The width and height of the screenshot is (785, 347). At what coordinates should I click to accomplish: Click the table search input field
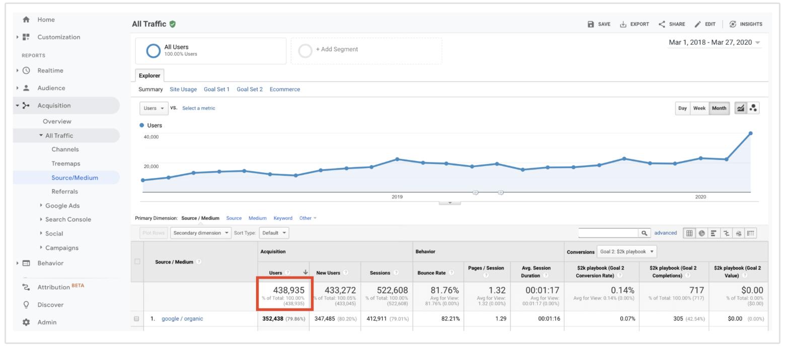point(608,233)
